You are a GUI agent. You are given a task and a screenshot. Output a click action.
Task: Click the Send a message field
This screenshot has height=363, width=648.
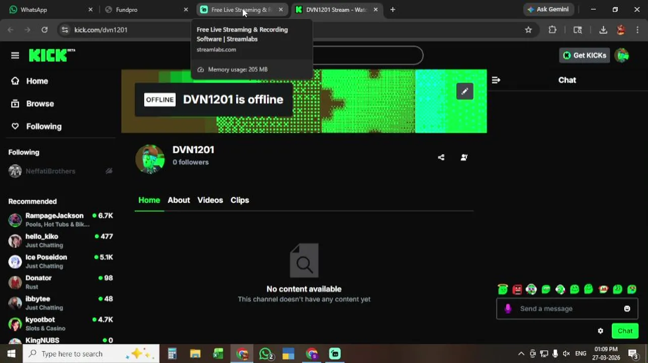point(567,309)
